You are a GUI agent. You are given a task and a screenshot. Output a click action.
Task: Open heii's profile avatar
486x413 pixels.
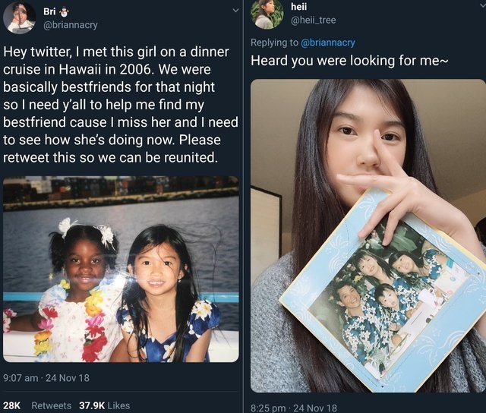267,14
